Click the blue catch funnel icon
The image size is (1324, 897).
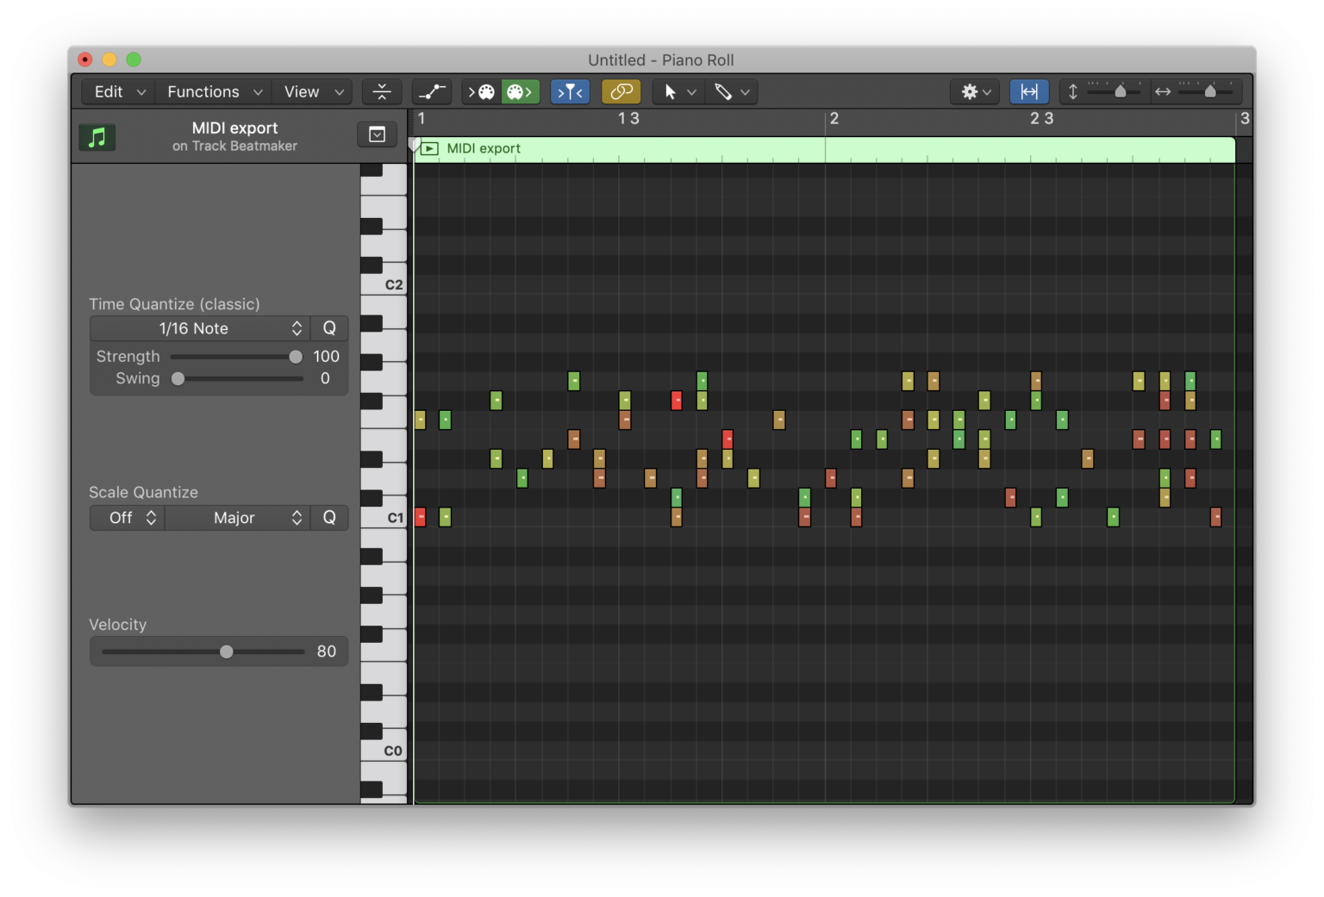pos(570,91)
